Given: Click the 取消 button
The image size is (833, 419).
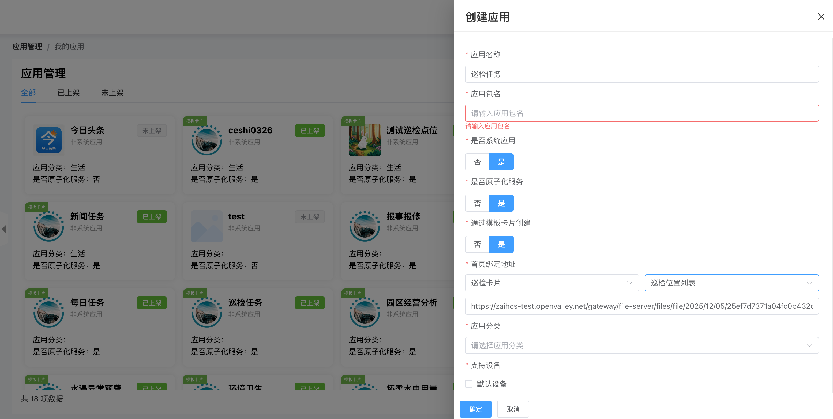Looking at the screenshot, I should coord(513,409).
